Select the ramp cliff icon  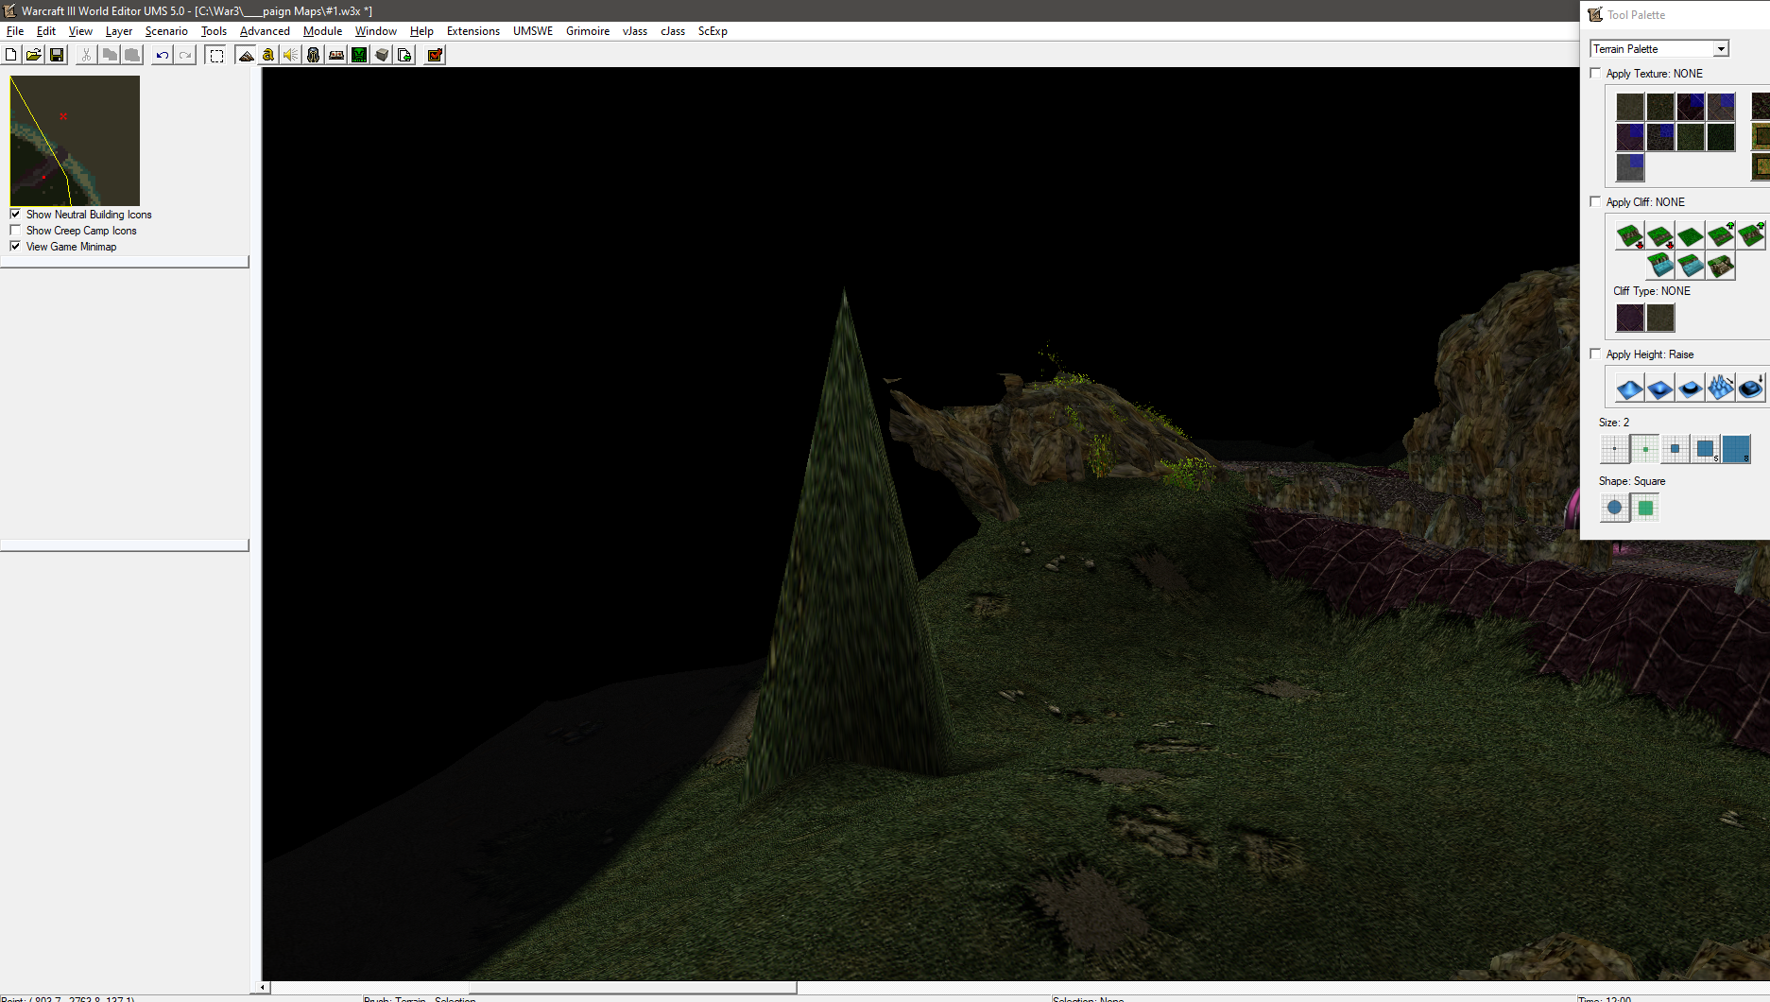click(1721, 266)
